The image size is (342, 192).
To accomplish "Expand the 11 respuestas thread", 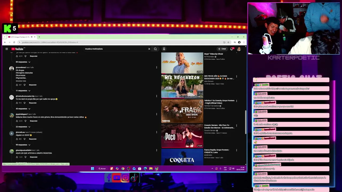I will click(x=23, y=91).
